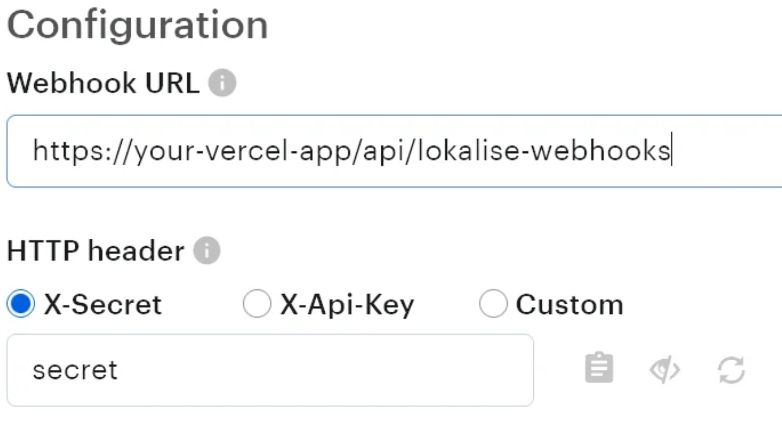This screenshot has width=782, height=421.
Task: Click empty space right of secret text
Action: [334, 369]
